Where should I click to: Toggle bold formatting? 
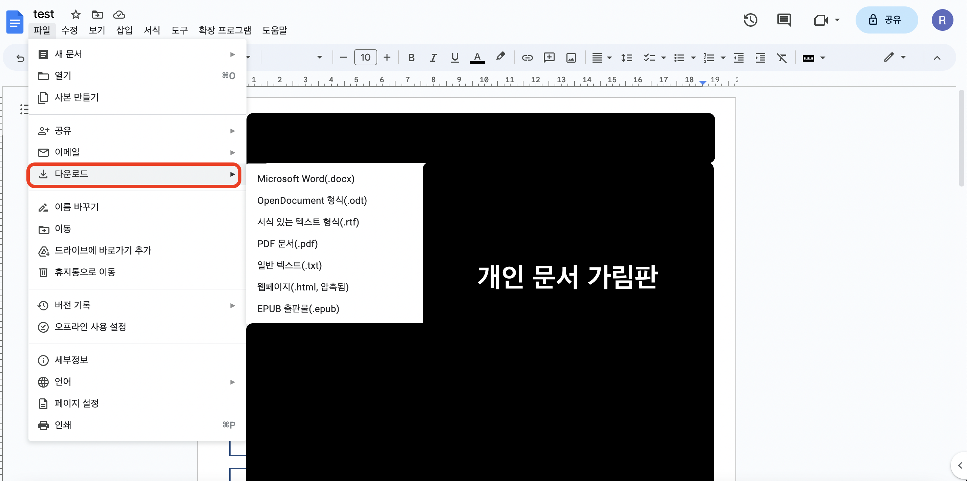(x=411, y=58)
